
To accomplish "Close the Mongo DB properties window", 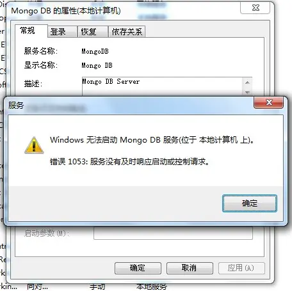I will tap(255, 8).
